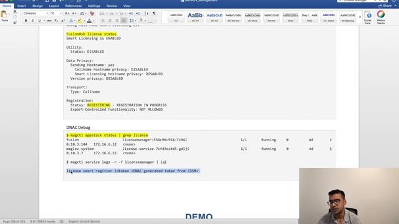Image resolution: width=399 pixels, height=224 pixels.
Task: Click the 'Fusion#sh license status' highlighted line
Action: tap(92, 34)
